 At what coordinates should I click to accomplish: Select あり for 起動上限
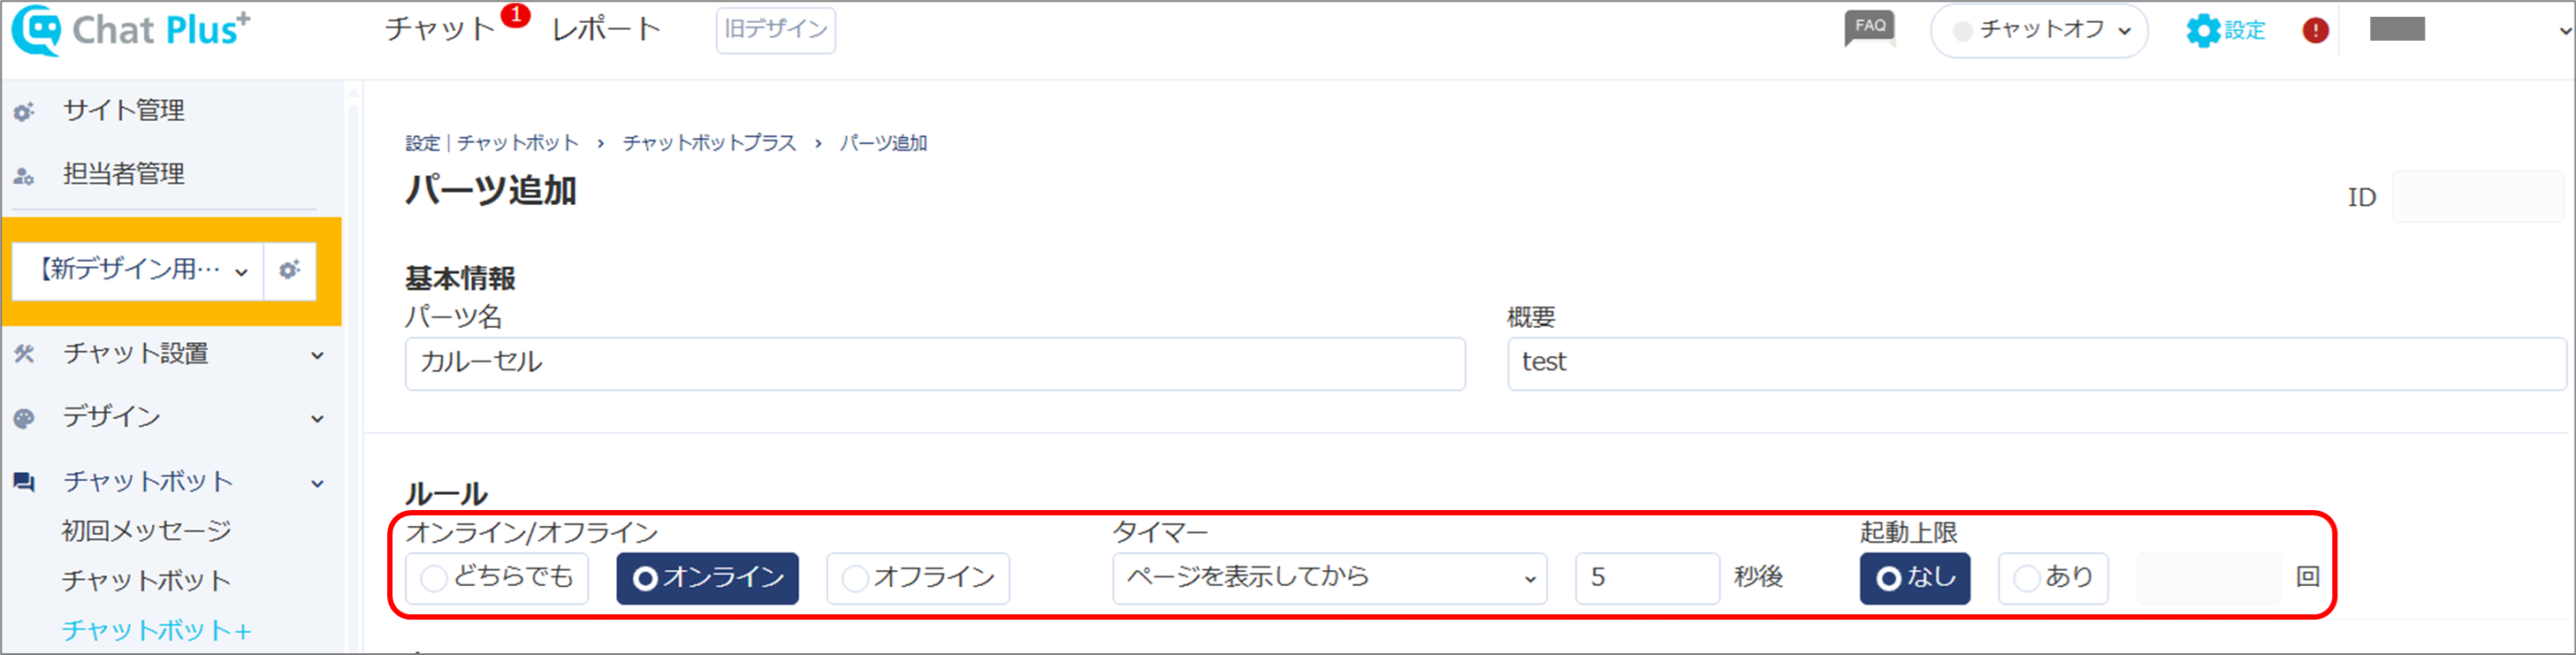[x=2053, y=578]
